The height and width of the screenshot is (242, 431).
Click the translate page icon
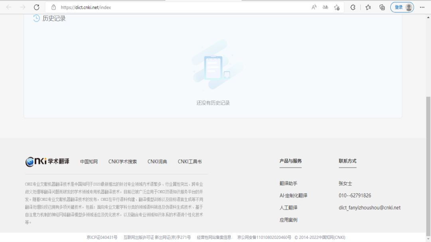(x=325, y=7)
